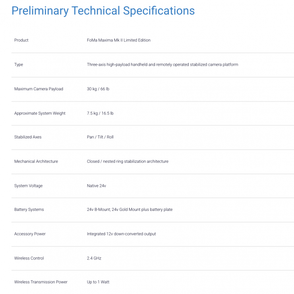Select the Stabilized Axes label

pyautogui.click(x=28, y=137)
